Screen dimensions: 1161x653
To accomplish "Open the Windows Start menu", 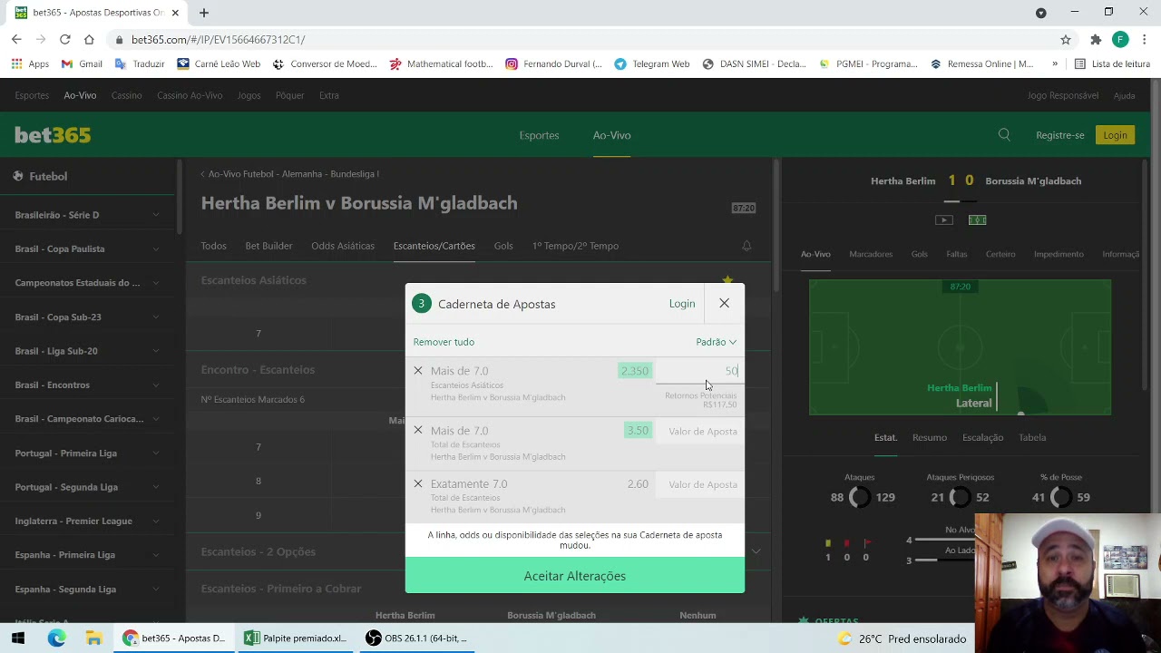I will coord(19,638).
